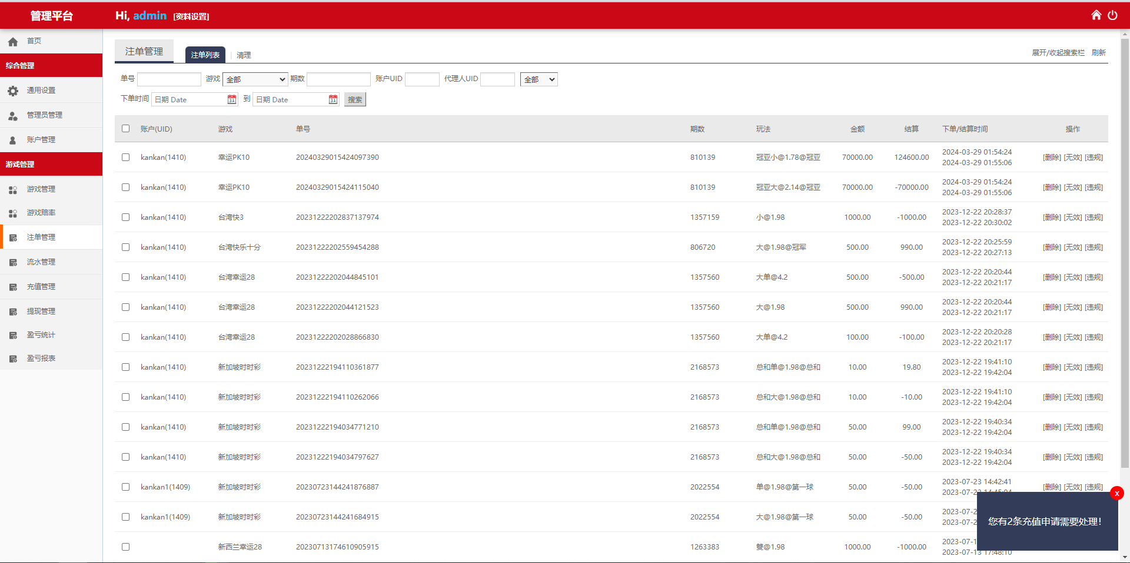The width and height of the screenshot is (1130, 563).
Task: Toggle 展开/收起搜索栏 to collapse search bar
Action: pos(1058,53)
